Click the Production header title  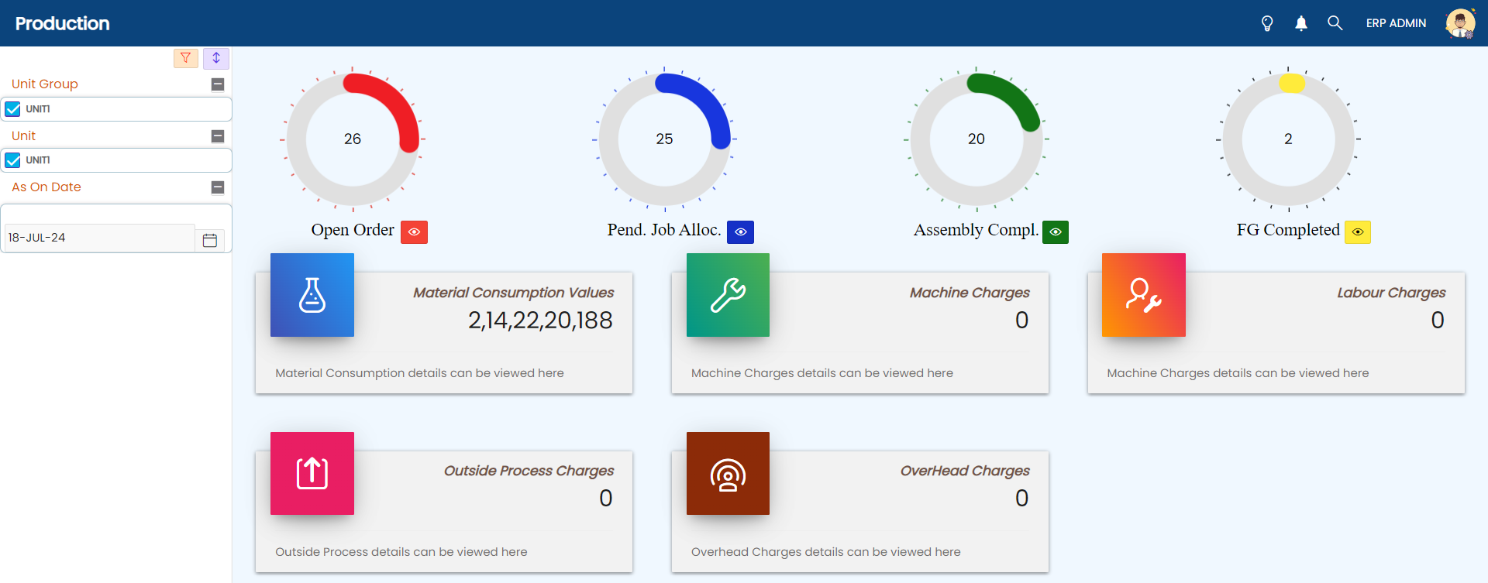(63, 23)
